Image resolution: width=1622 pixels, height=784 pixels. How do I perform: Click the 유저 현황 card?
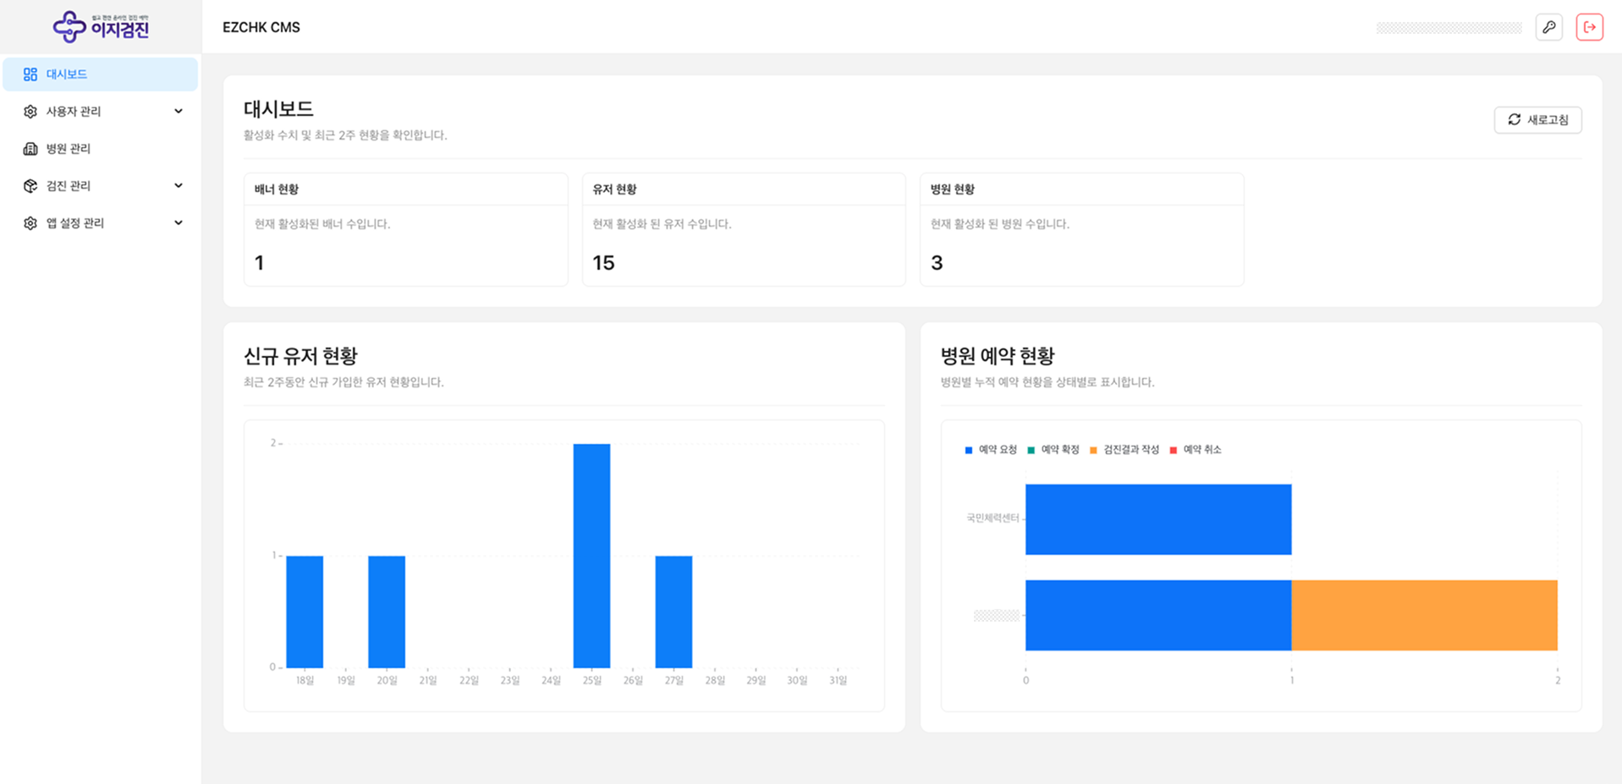coord(743,229)
